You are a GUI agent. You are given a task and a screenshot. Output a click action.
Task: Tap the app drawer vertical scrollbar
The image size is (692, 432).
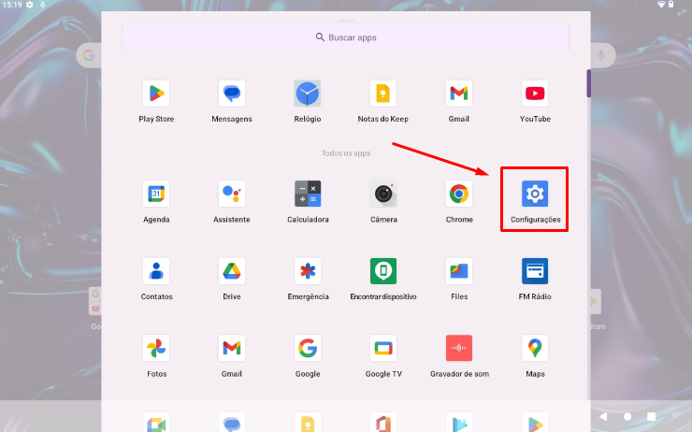[589, 83]
